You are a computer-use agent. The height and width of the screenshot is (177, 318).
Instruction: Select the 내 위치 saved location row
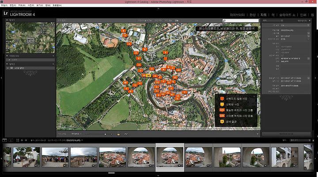(x=30, y=60)
